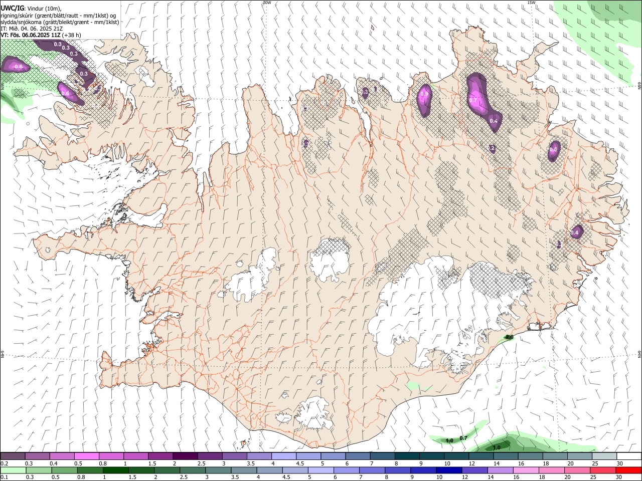Click the '0.2' label under the snow scale
The height and width of the screenshot is (481, 642).
click(5, 463)
